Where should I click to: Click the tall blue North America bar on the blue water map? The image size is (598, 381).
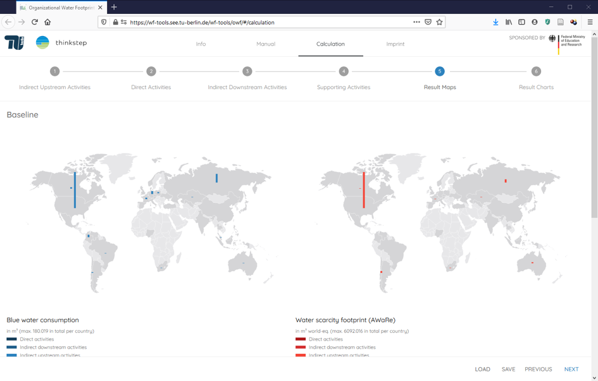(x=75, y=190)
